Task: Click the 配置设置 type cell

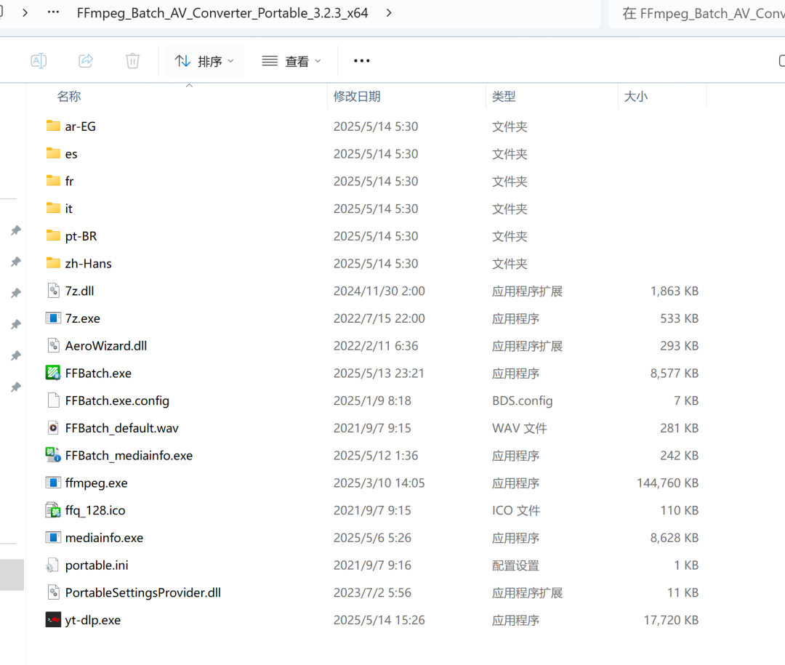Action: (x=515, y=565)
